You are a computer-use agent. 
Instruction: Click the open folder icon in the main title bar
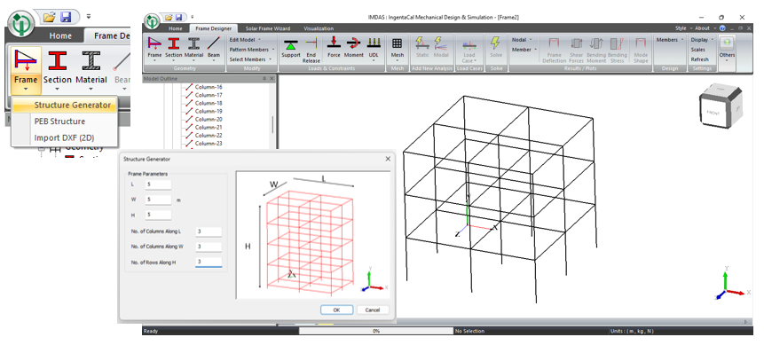pos(169,17)
